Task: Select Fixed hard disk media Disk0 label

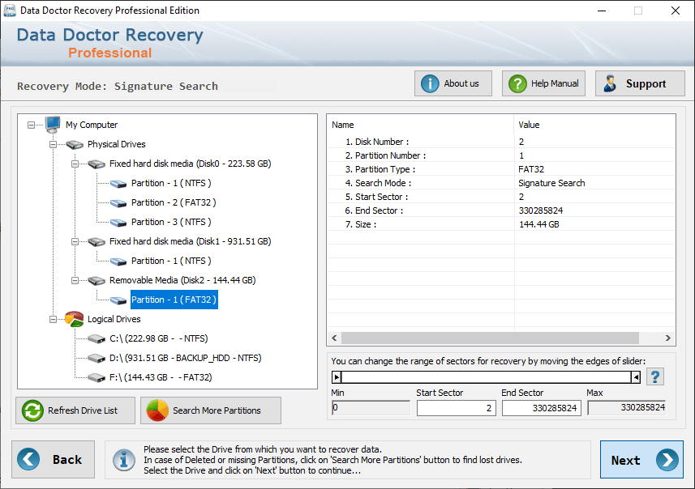Action: click(x=190, y=164)
